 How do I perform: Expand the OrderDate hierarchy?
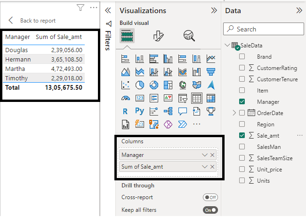234,113
